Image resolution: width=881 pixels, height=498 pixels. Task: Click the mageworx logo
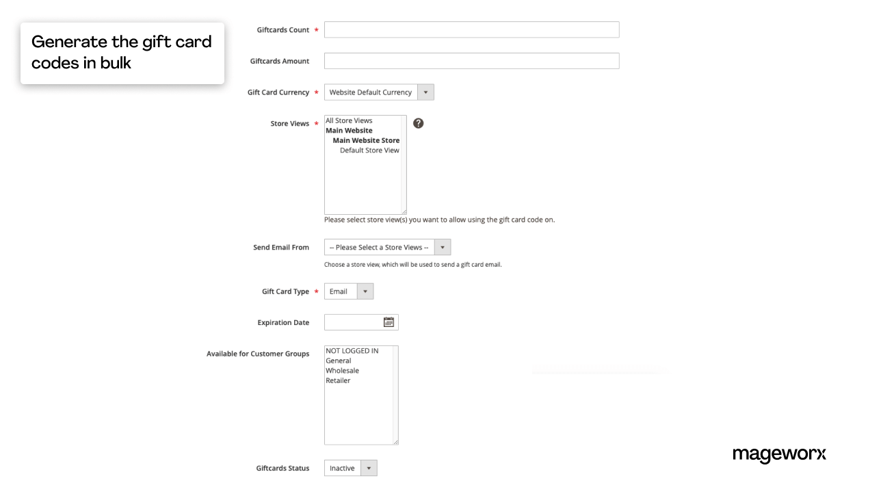click(x=778, y=454)
